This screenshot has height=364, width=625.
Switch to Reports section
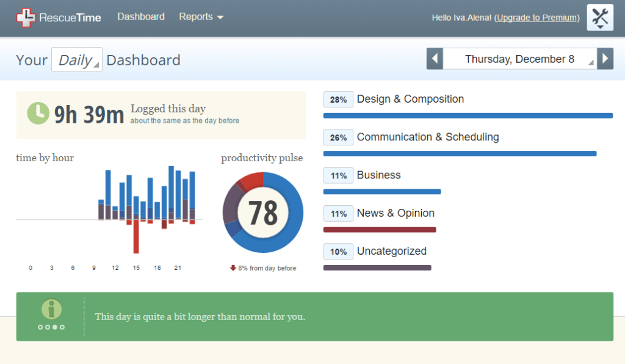click(x=197, y=16)
